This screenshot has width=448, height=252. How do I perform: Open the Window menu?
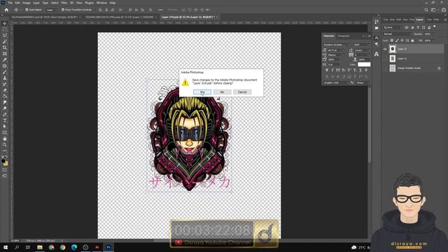point(101,3)
